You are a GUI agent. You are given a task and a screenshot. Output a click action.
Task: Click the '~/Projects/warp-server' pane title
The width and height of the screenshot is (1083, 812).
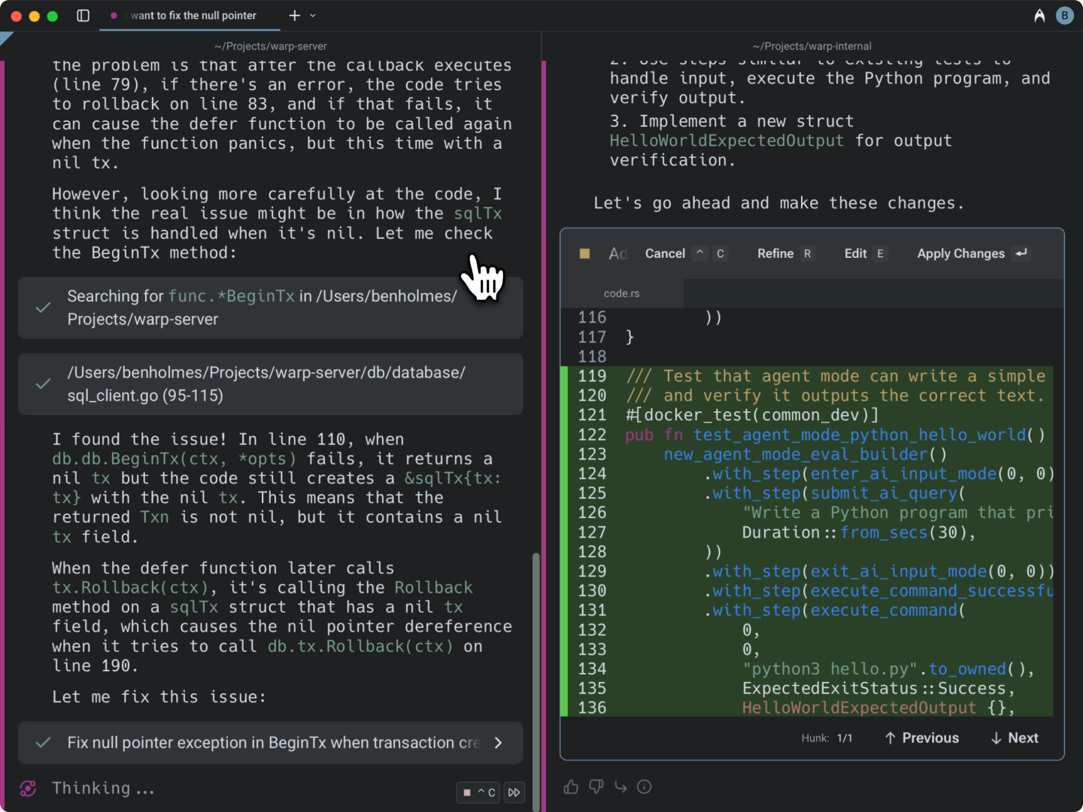(x=271, y=47)
